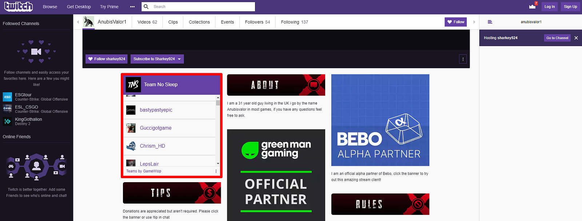Open the bastypastyepic team member
Viewport: 582px width, 221px height.
pos(156,110)
